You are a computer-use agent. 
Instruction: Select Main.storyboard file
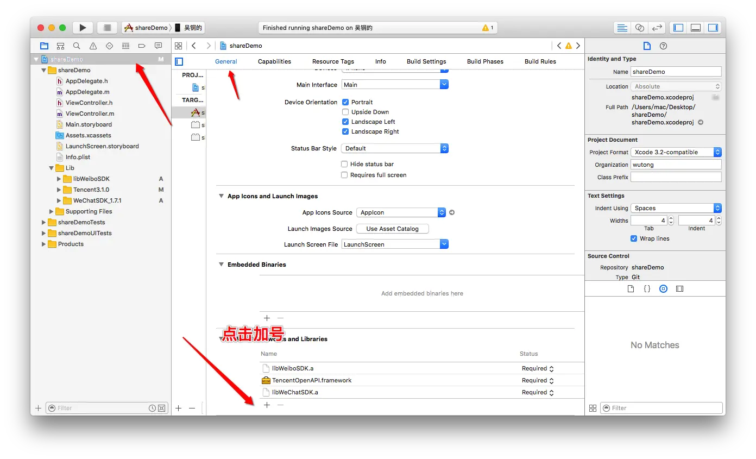tap(89, 124)
